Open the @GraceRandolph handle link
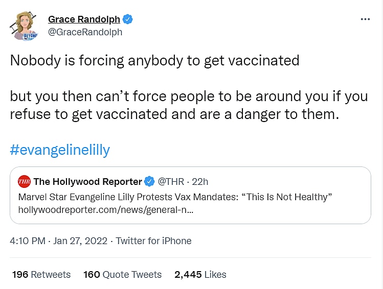Screen dimensions: 383x289 pos(85,32)
